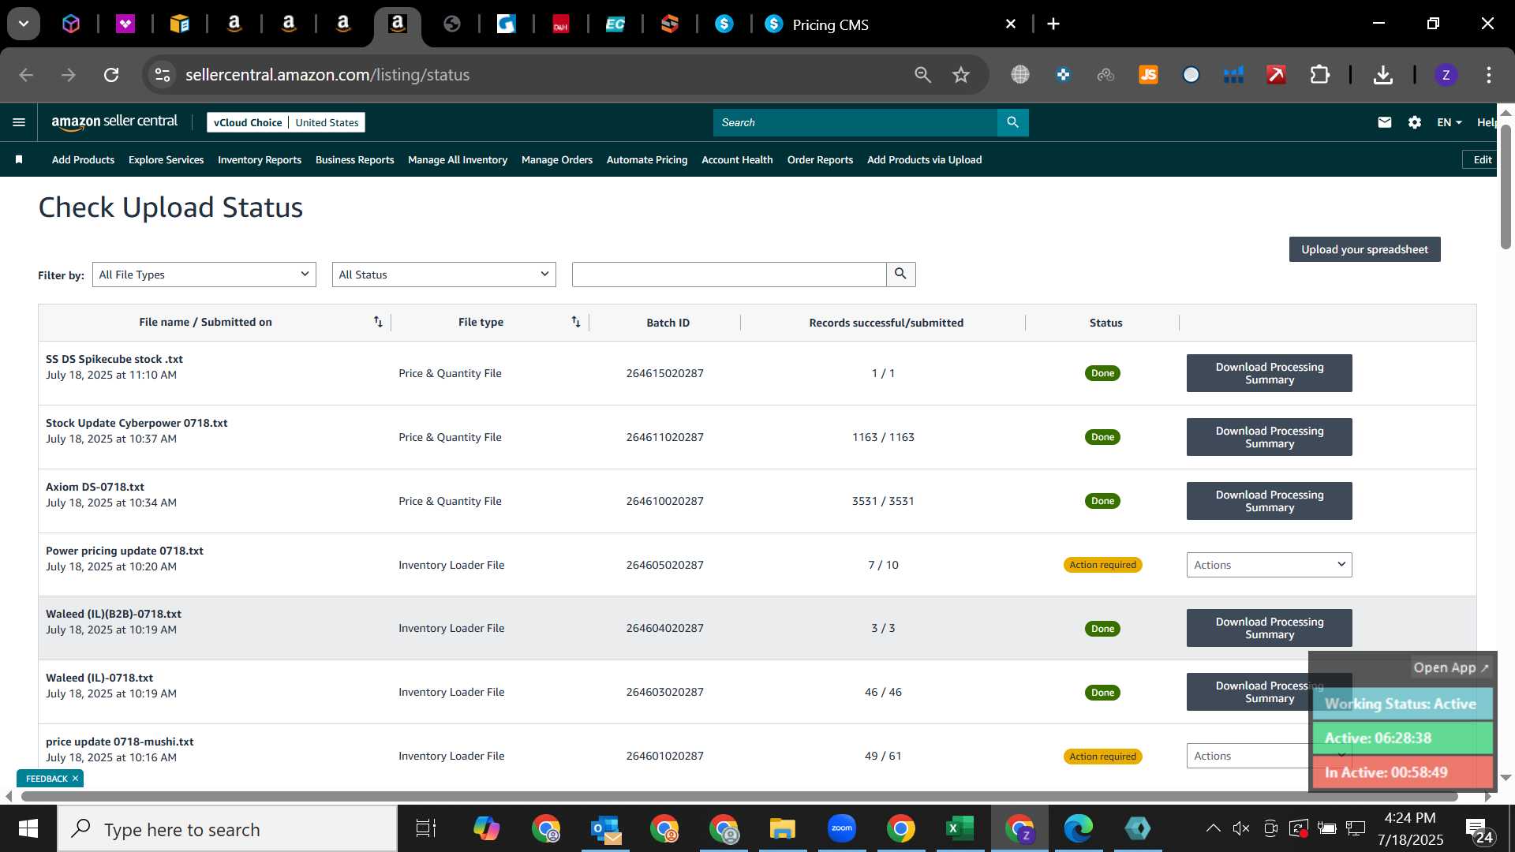
Task: Open Explore Services menu item
Action: [x=166, y=159]
